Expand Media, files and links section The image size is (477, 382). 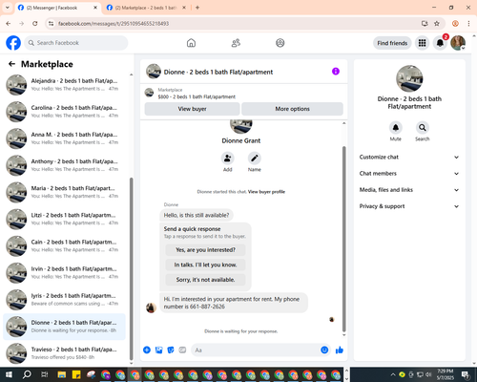409,190
